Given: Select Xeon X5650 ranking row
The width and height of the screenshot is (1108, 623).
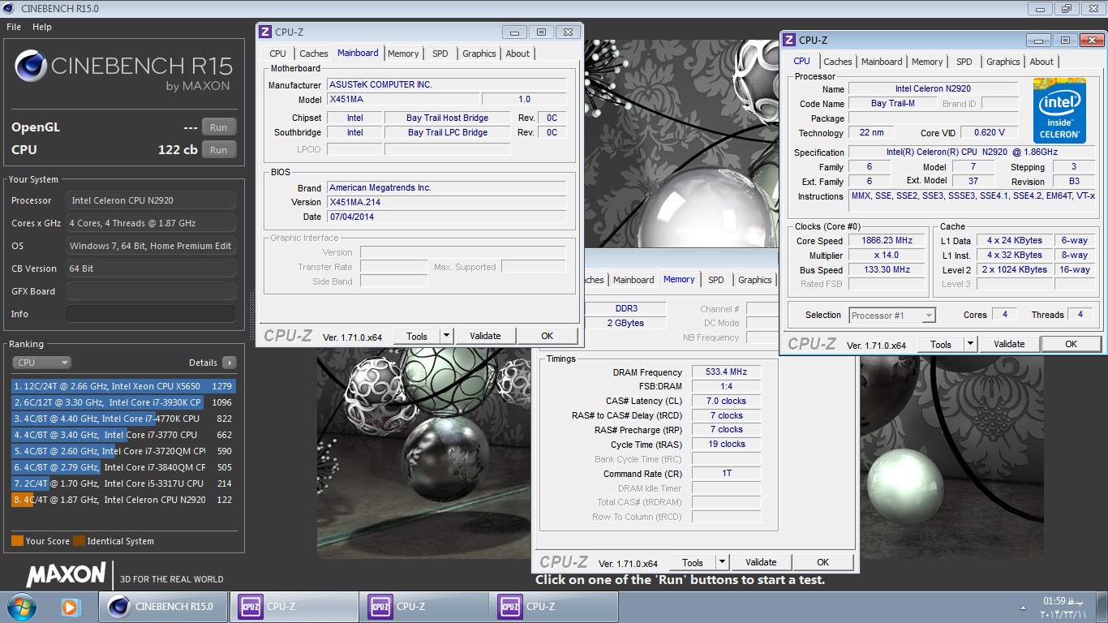Looking at the screenshot, I should 123,386.
